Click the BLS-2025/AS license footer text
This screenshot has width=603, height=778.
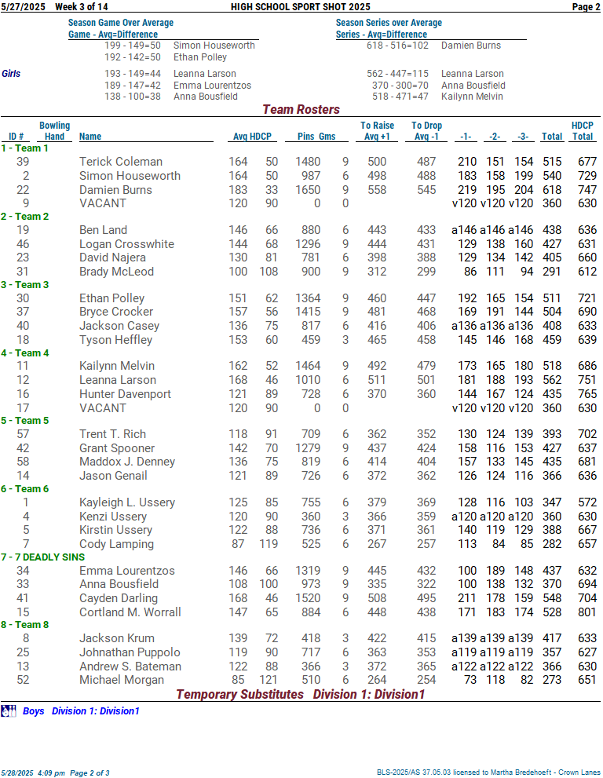488,773
